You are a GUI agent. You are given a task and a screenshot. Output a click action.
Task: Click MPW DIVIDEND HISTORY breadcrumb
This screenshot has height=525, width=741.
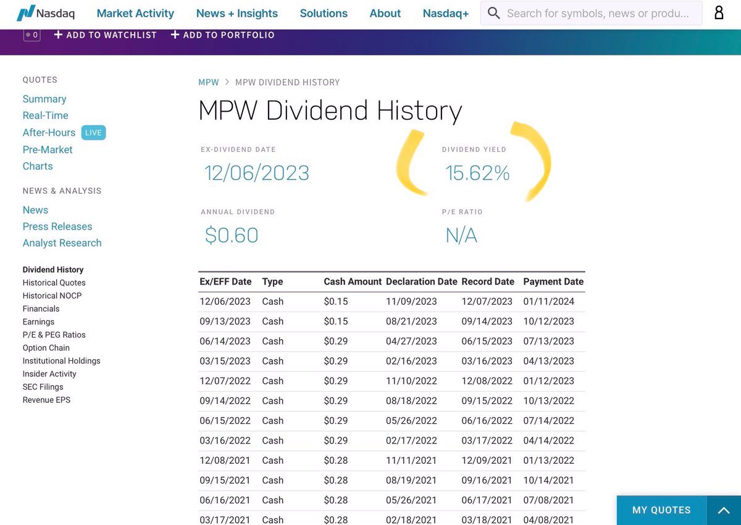pyautogui.click(x=288, y=82)
